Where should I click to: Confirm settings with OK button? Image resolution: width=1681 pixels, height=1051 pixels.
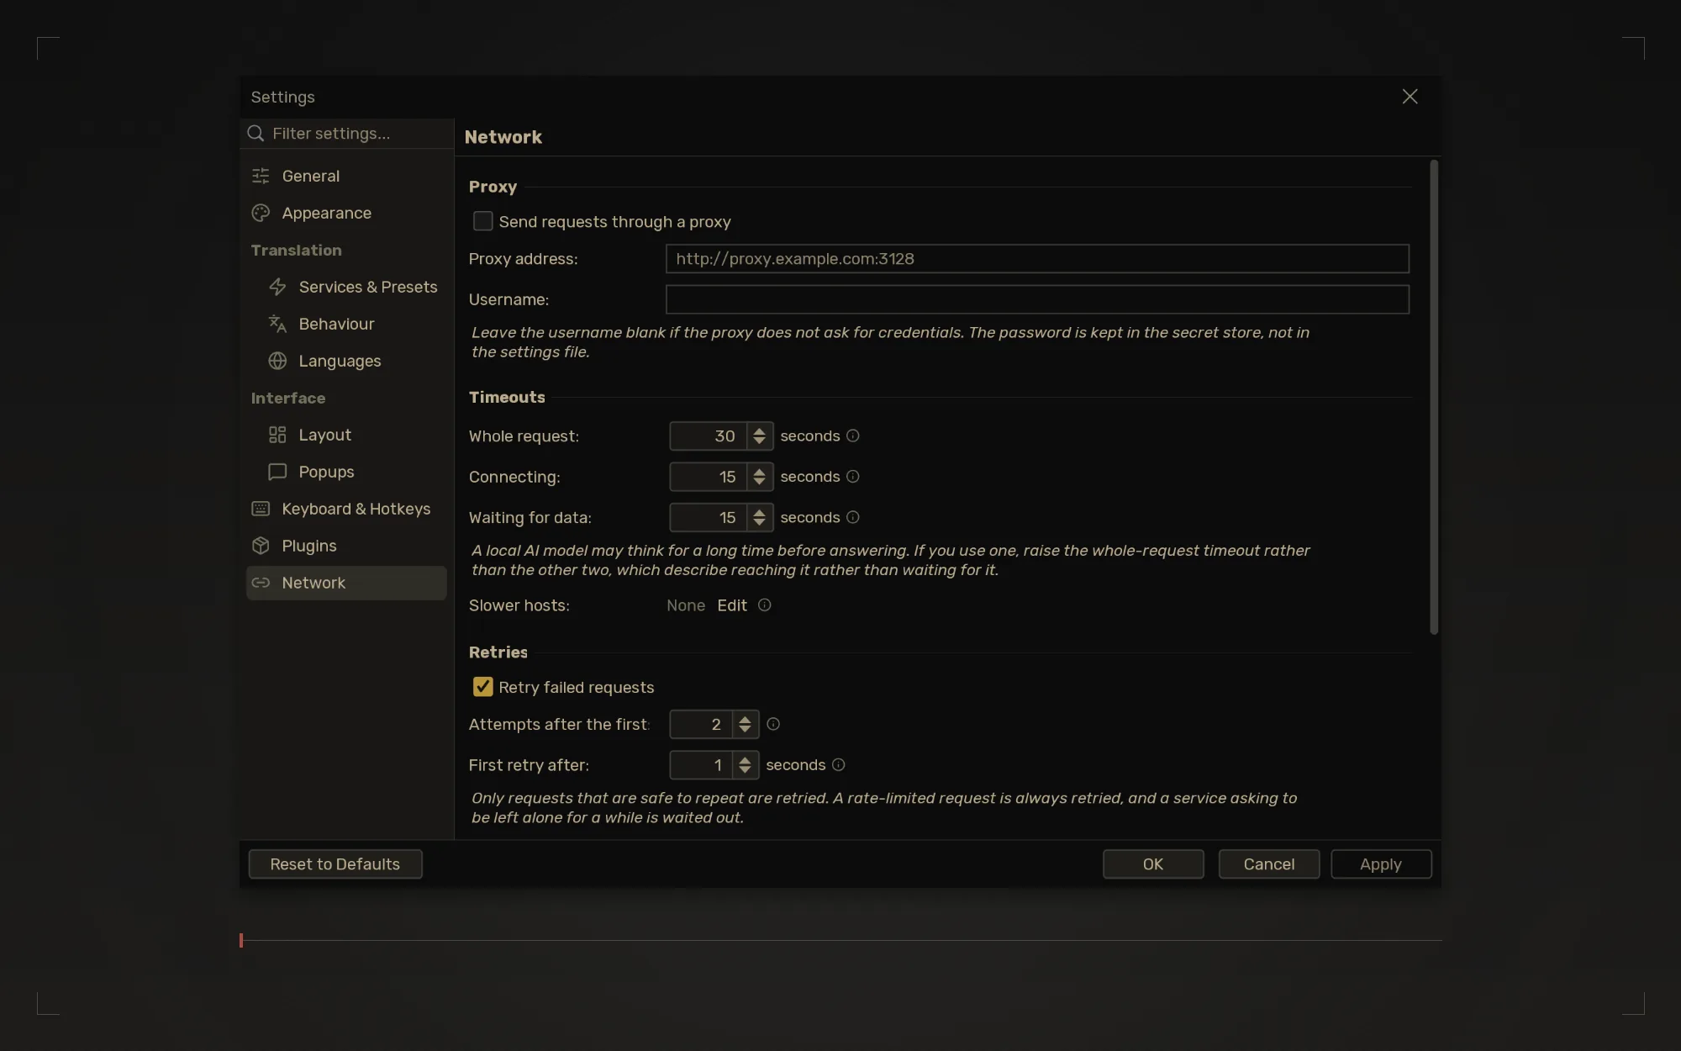click(1153, 864)
